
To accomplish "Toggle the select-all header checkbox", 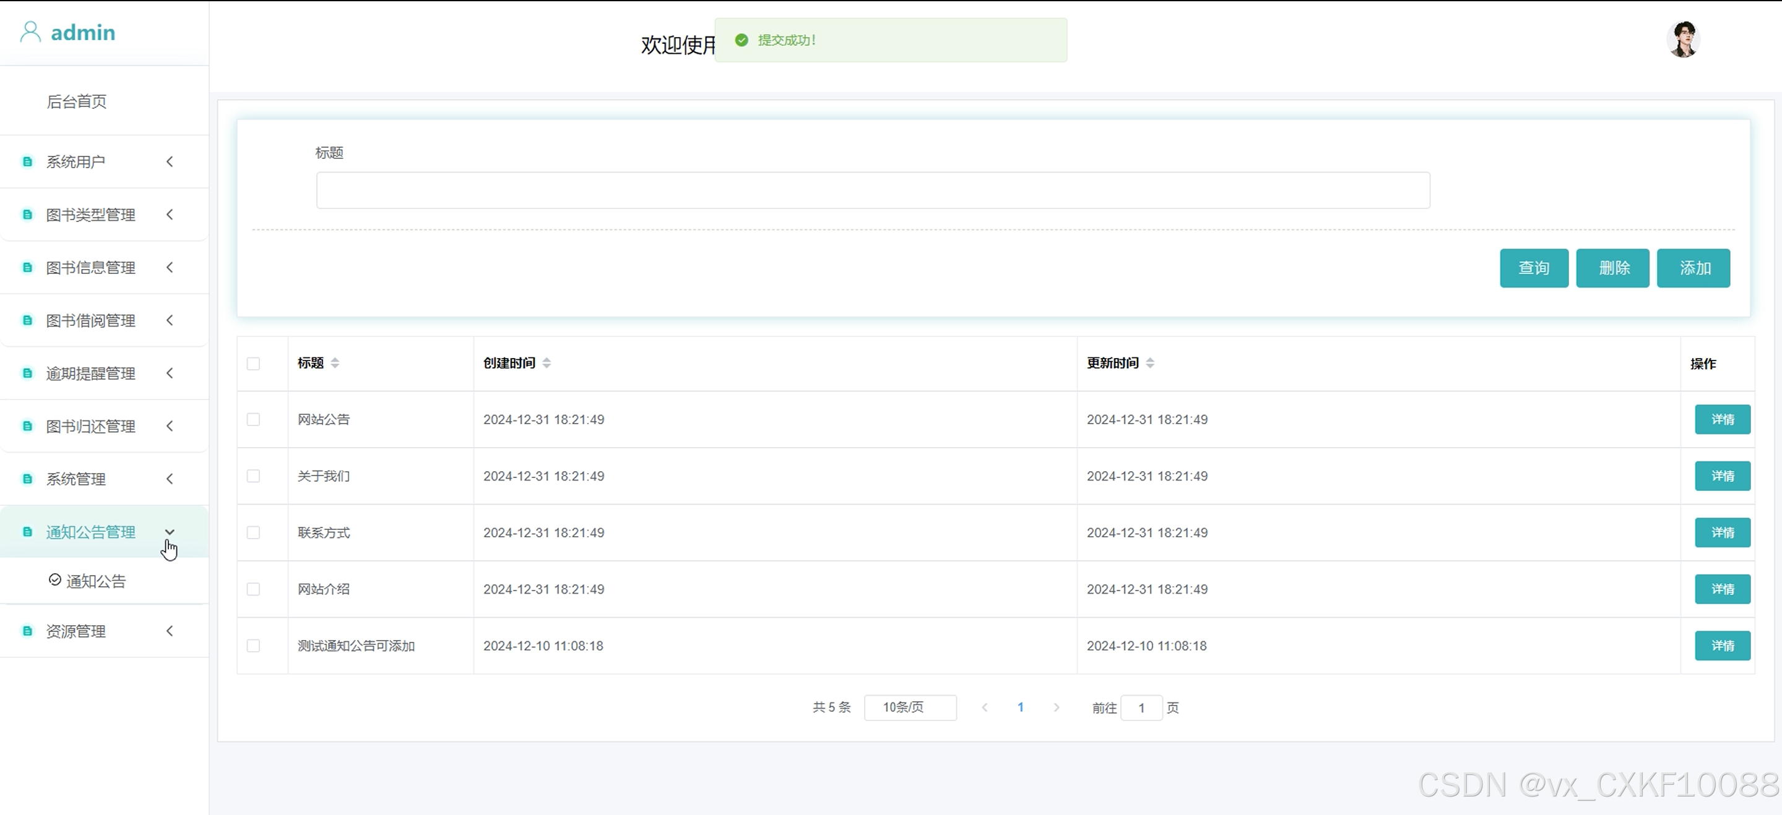I will [253, 364].
